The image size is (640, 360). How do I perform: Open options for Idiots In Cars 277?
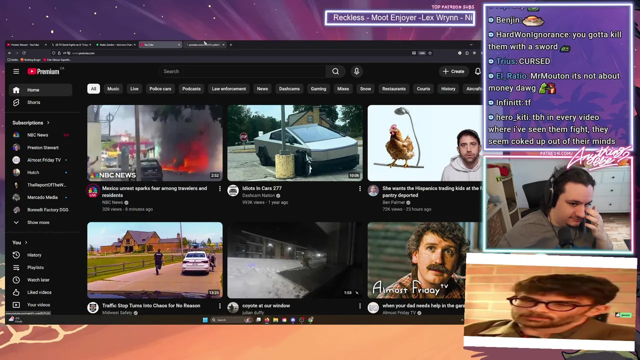click(x=359, y=188)
